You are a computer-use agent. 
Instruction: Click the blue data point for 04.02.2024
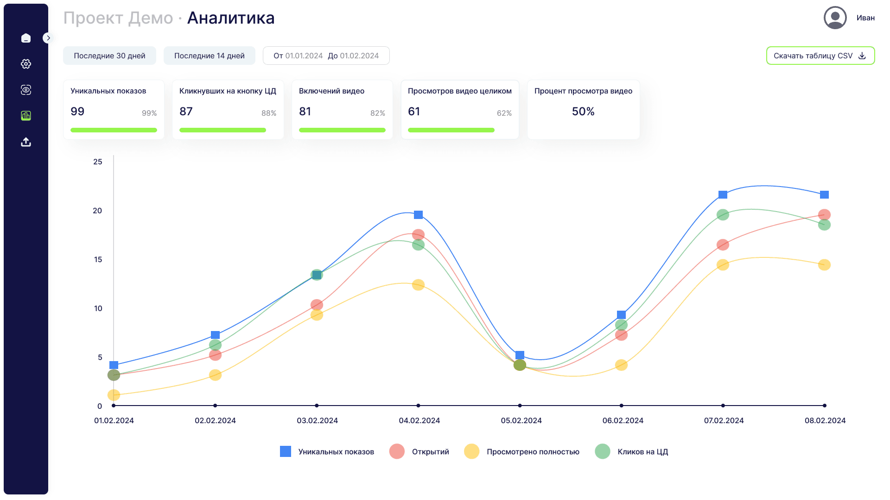coord(418,215)
